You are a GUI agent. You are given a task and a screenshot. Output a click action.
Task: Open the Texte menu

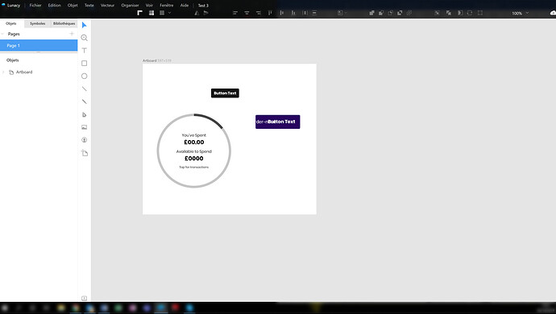[89, 6]
